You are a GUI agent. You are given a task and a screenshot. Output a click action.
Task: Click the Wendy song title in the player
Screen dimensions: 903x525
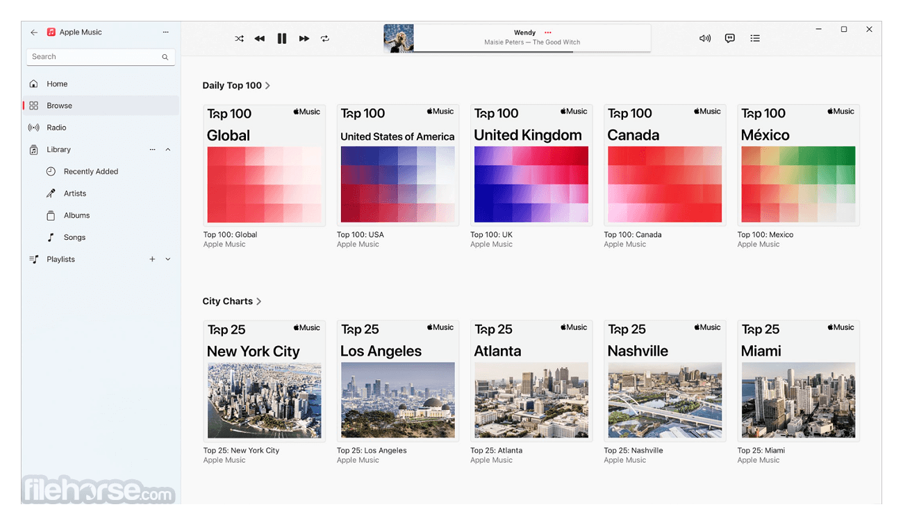(524, 33)
